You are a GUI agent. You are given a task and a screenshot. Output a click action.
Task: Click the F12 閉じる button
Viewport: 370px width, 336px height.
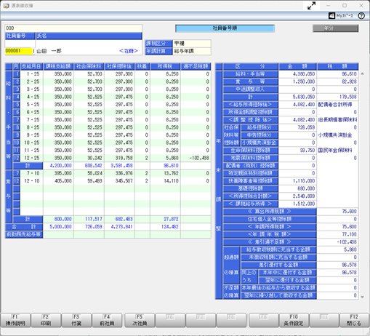pyautogui.click(x=354, y=320)
